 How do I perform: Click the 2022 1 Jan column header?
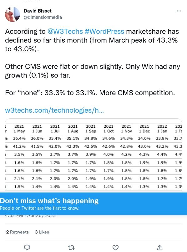(x=162, y=129)
